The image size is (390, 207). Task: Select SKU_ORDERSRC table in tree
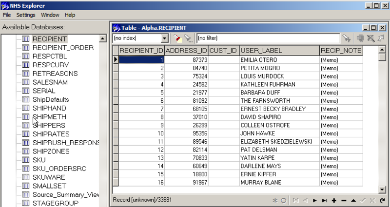point(59,169)
